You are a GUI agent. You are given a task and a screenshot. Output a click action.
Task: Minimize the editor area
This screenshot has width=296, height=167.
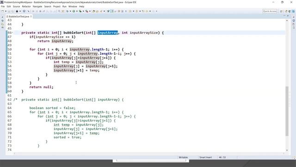click(x=284, y=16)
